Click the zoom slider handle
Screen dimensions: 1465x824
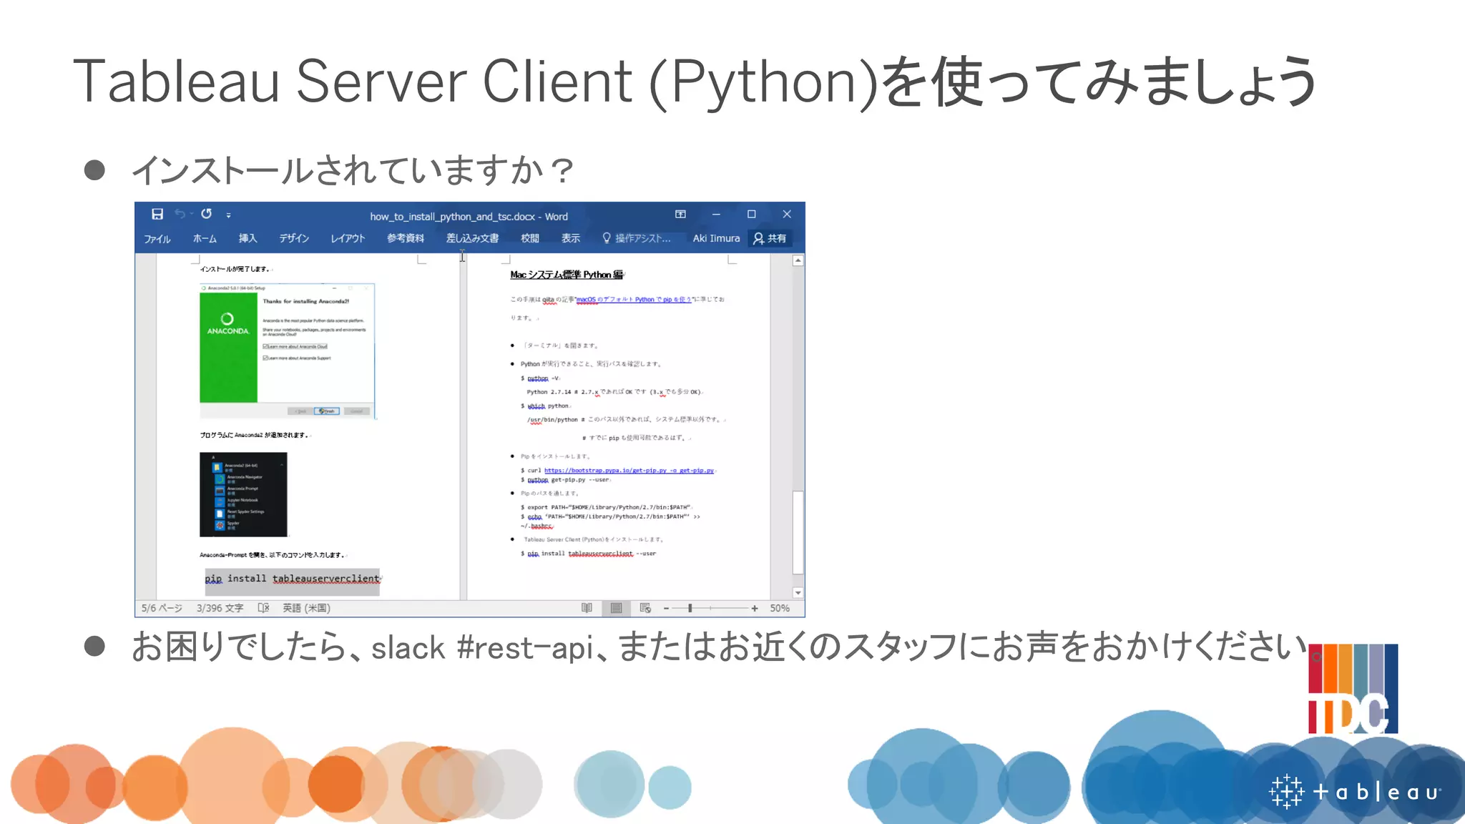click(690, 608)
